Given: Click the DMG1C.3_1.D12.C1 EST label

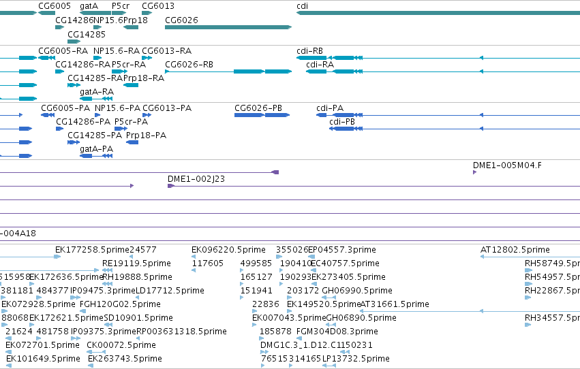Looking at the screenshot, I should [x=301, y=345].
